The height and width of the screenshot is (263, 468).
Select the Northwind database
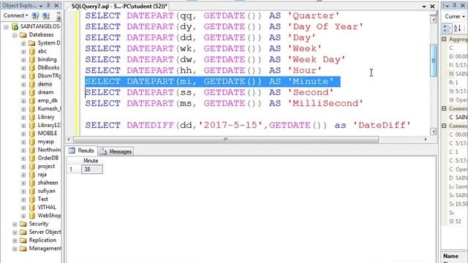pos(49,150)
